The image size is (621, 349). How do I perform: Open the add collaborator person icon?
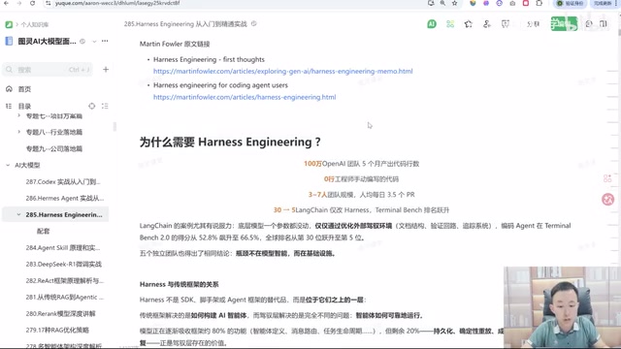click(487, 24)
